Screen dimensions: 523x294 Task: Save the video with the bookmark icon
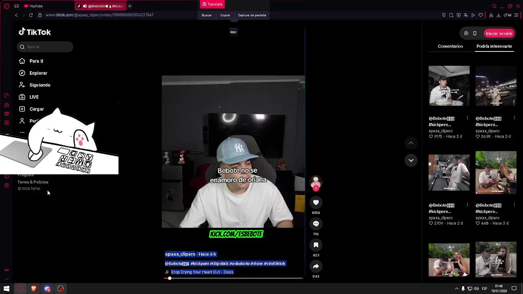click(x=316, y=245)
